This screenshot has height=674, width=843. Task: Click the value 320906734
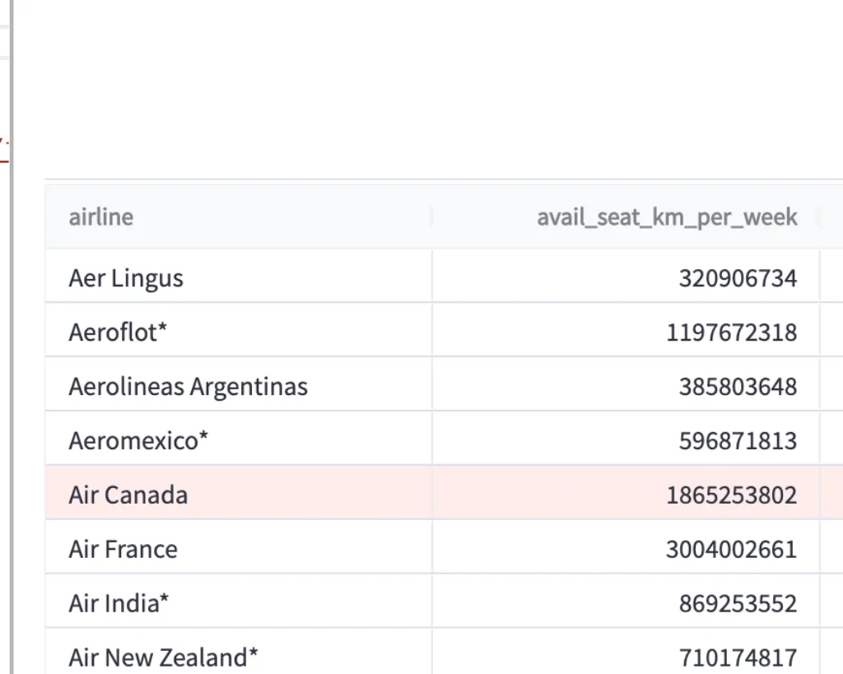[738, 278]
